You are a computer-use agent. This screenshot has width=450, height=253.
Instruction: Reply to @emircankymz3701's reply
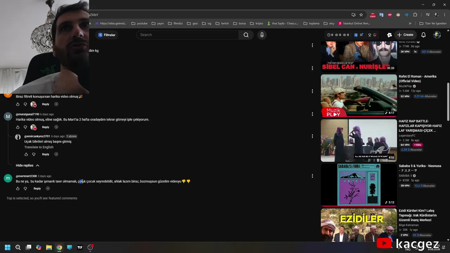46,154
